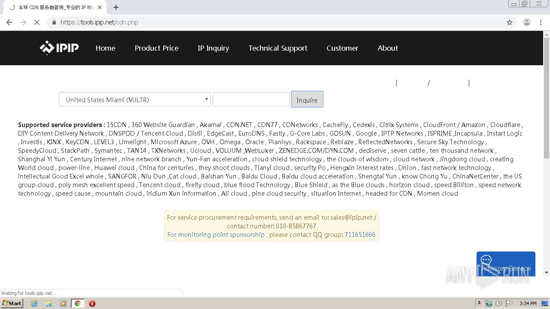Screen dimensions: 550x309
Task: Open the media player taskbar icon
Action: (x=63, y=303)
